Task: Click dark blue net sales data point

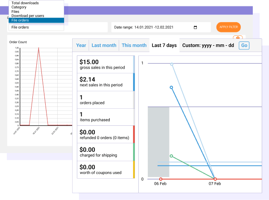Action: pos(171,87)
